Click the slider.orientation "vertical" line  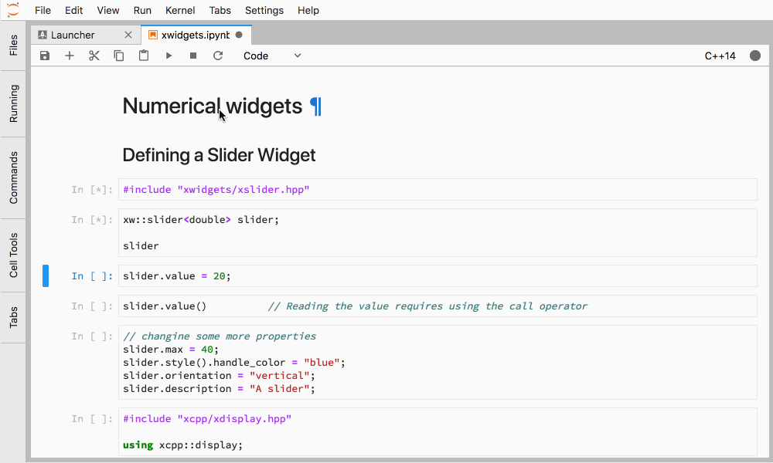click(219, 376)
